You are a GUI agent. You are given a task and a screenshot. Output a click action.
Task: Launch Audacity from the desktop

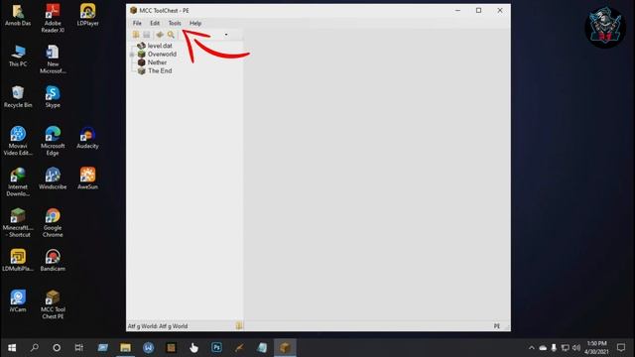pos(88,138)
